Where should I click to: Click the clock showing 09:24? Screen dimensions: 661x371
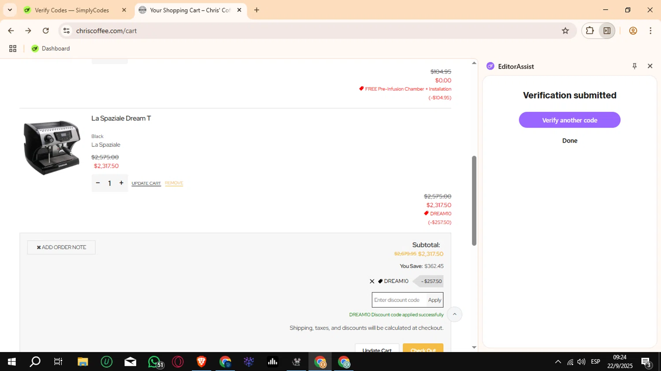click(x=620, y=357)
